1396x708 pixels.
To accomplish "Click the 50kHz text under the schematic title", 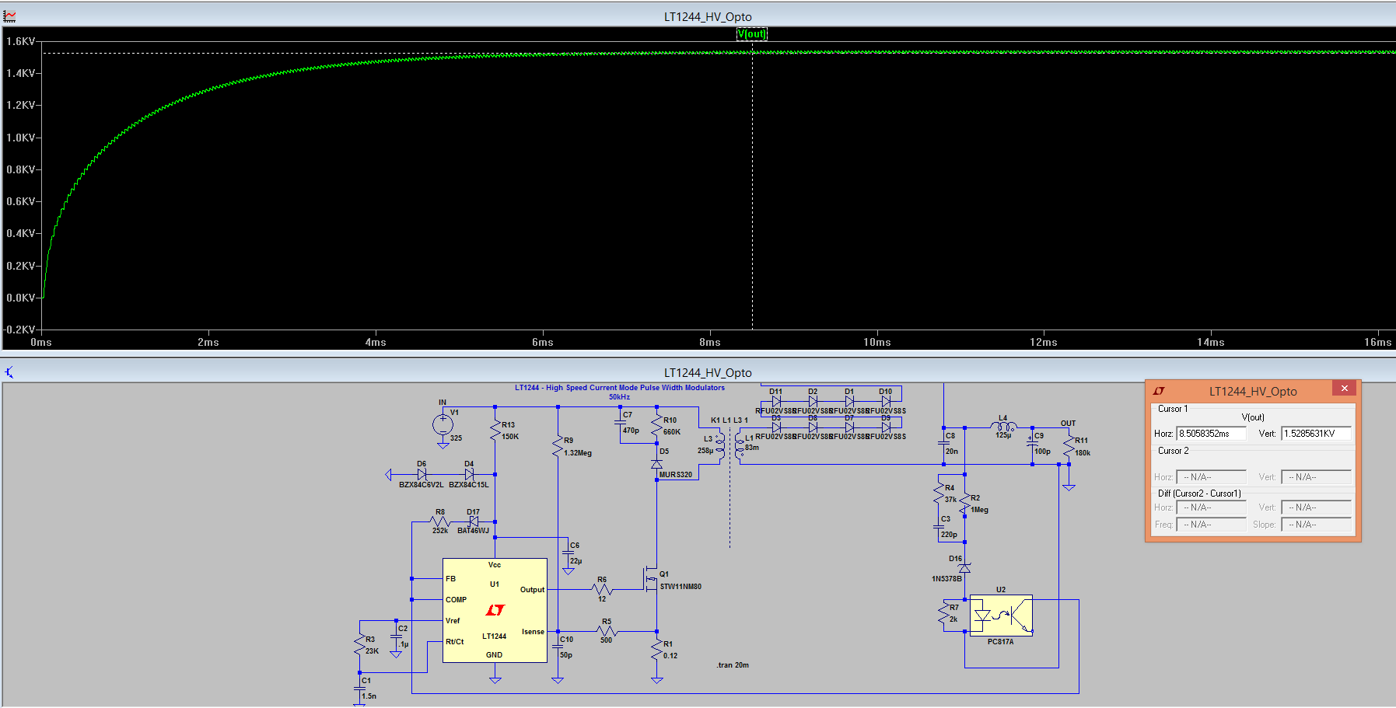I will click(619, 397).
